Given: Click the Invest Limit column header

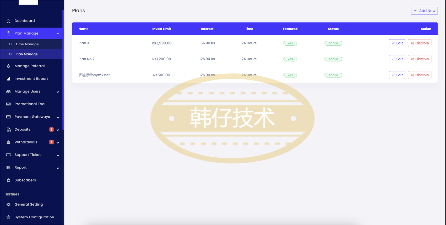Looking at the screenshot, I should click(162, 29).
